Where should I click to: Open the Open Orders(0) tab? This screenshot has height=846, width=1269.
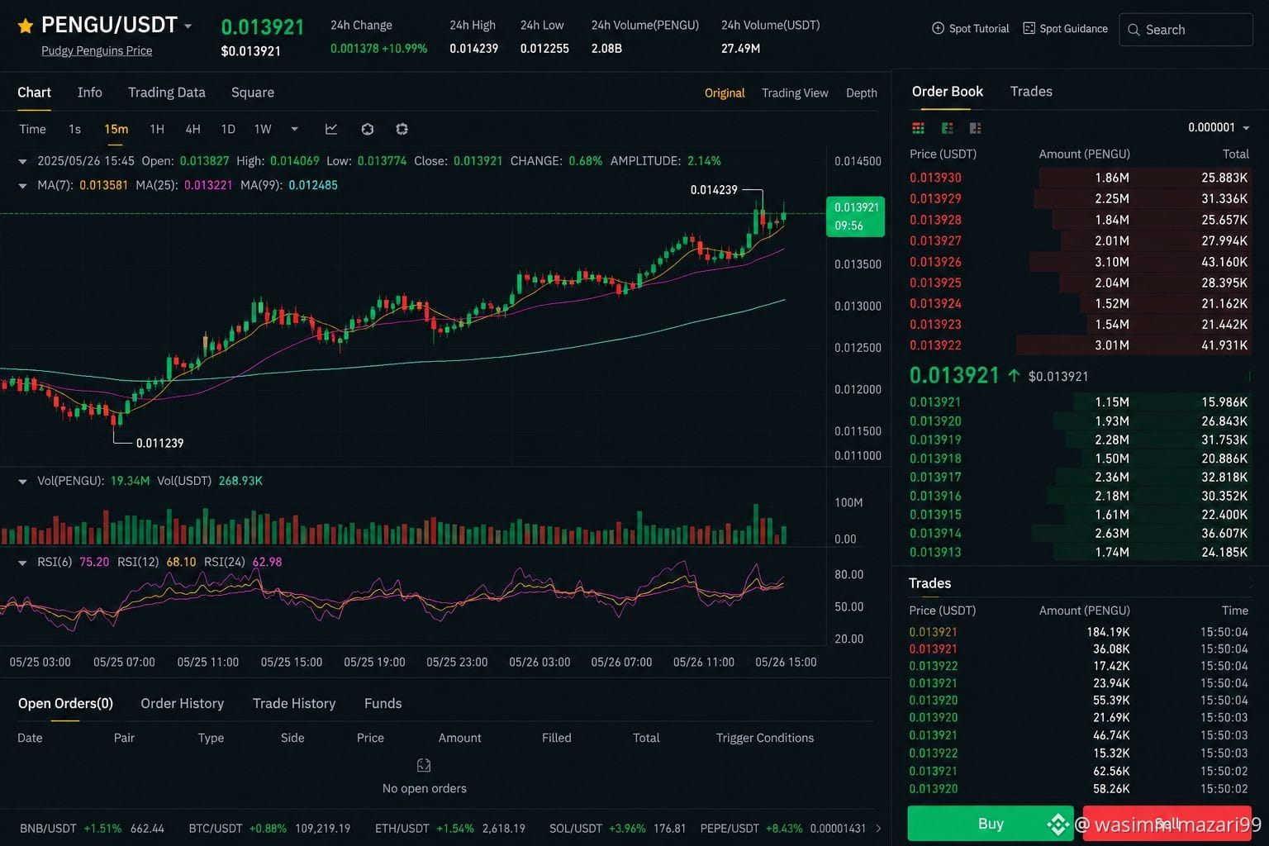(65, 704)
